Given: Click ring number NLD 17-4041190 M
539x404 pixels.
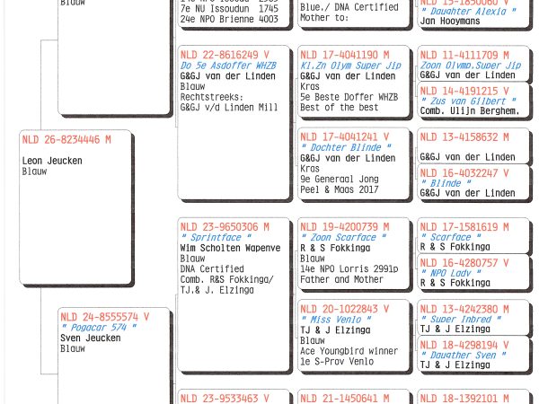Looking at the screenshot, I should click(x=345, y=55).
